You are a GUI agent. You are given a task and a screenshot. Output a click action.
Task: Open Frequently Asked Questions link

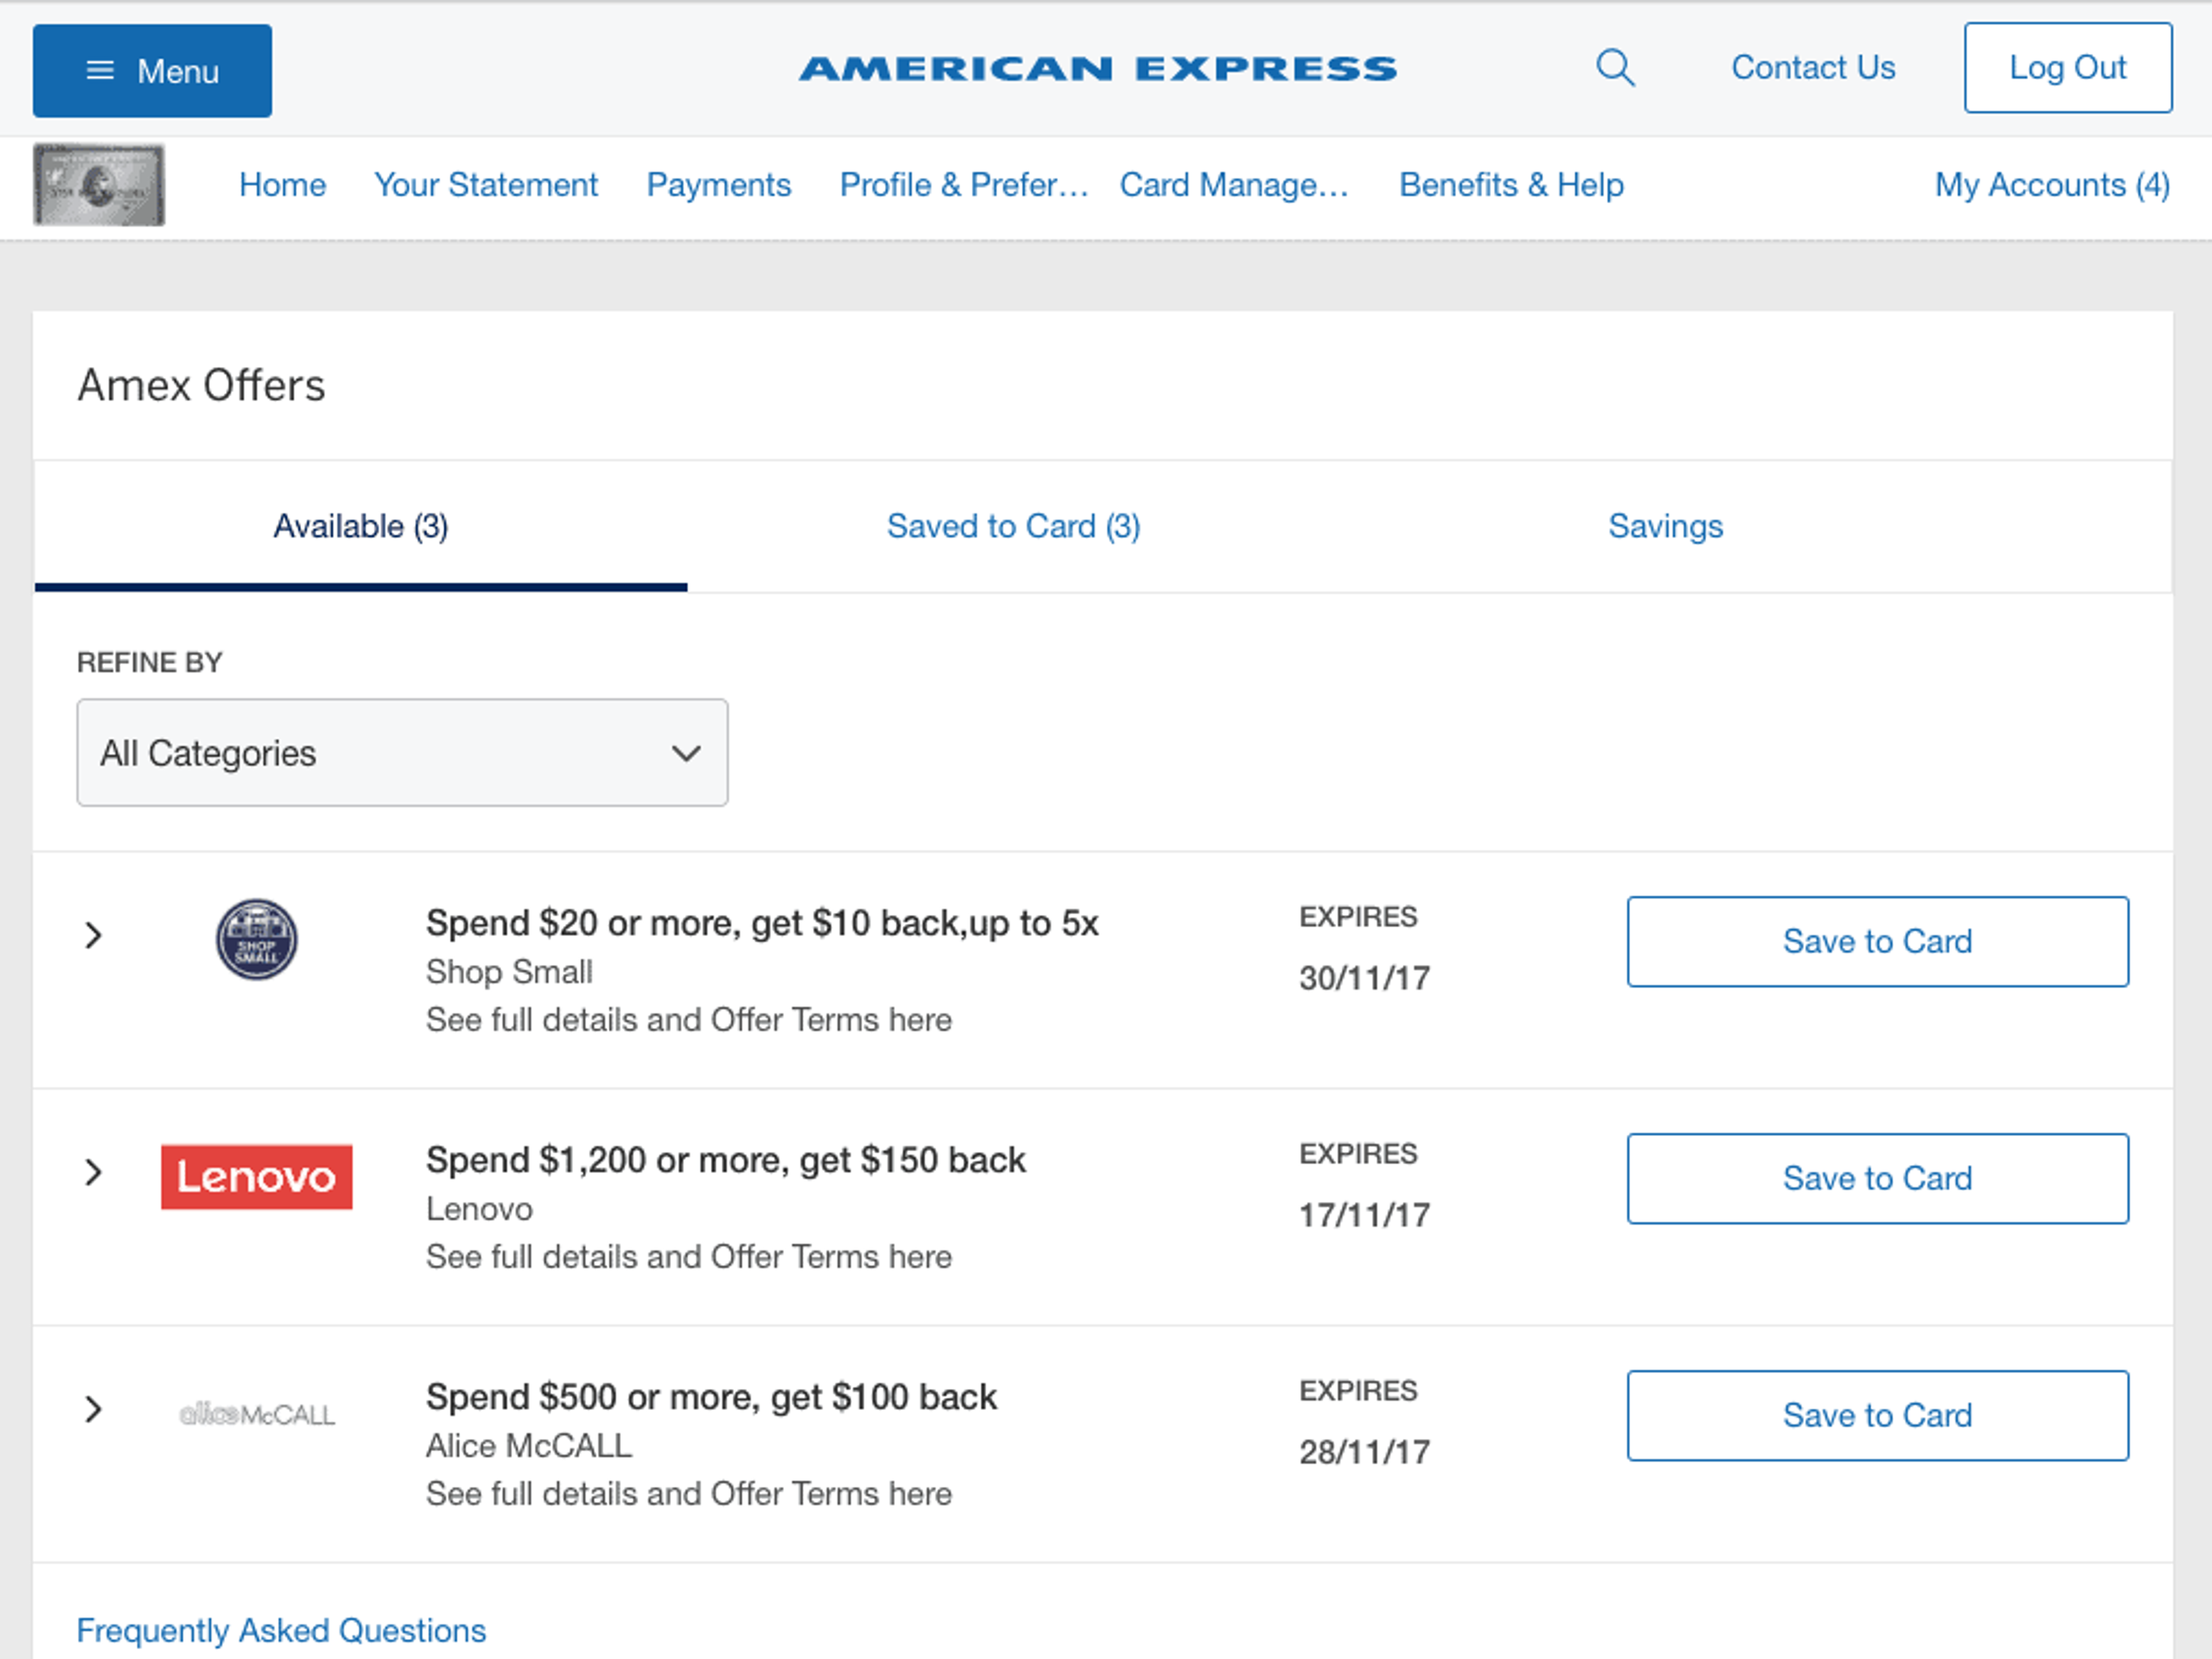(x=281, y=1630)
